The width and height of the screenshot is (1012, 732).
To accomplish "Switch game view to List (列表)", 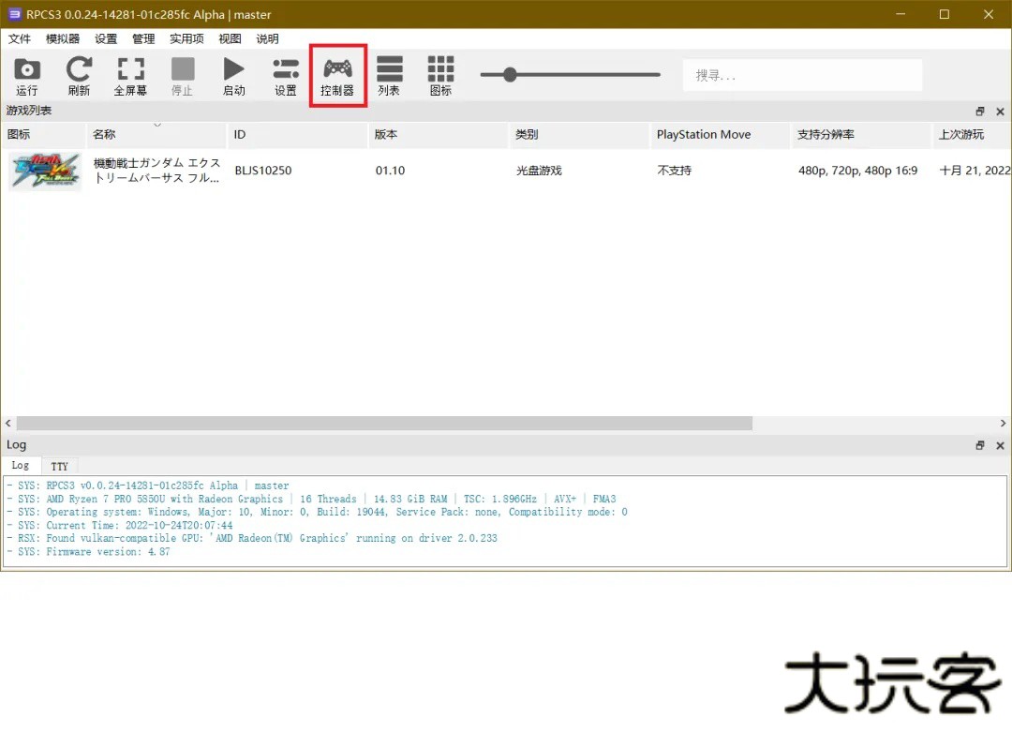I will point(389,75).
